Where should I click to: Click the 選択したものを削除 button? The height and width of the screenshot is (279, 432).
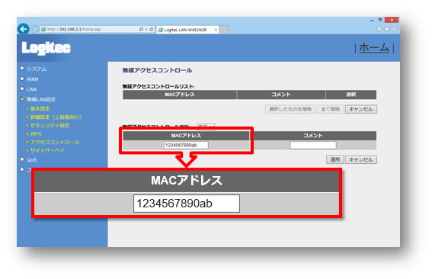click(290, 109)
